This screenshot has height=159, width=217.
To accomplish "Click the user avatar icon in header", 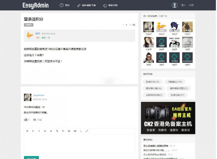I will [175, 5].
